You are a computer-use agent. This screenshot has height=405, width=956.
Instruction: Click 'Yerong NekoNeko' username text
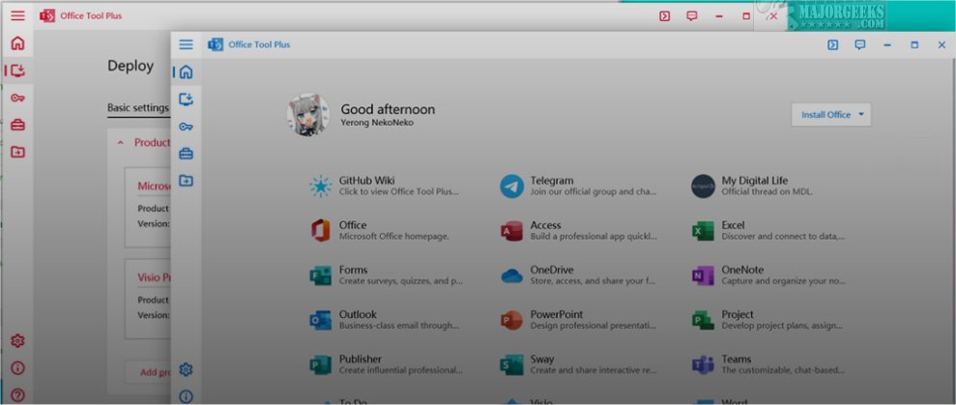tap(378, 123)
